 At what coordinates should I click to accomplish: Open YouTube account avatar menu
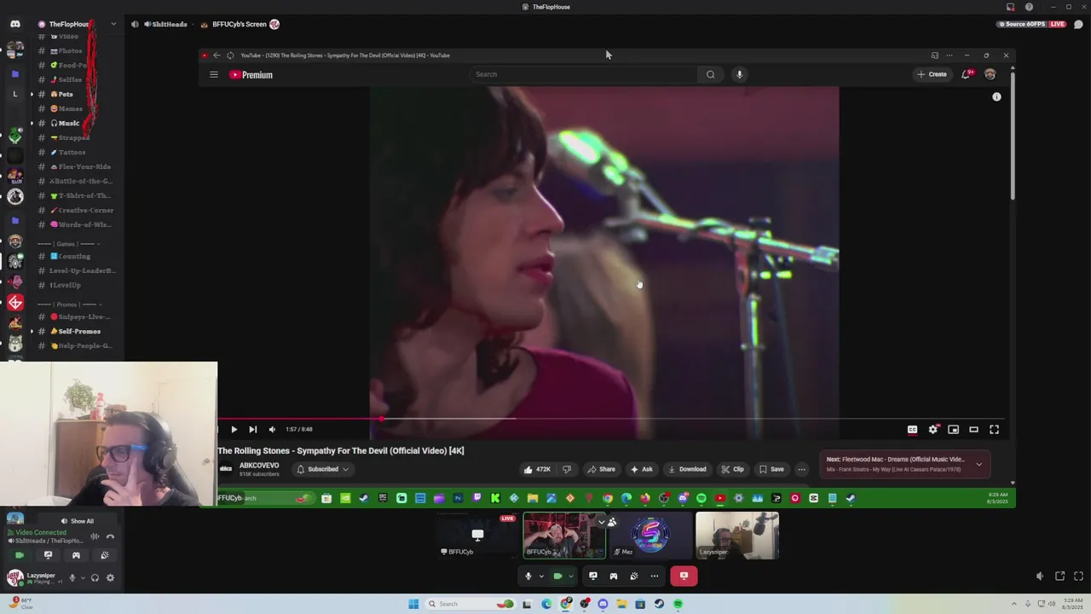(x=990, y=74)
